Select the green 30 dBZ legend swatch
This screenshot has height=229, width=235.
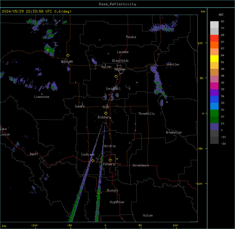point(214,113)
